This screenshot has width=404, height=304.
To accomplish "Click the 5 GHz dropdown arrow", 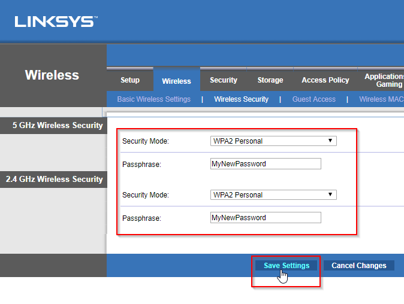I will coord(330,141).
